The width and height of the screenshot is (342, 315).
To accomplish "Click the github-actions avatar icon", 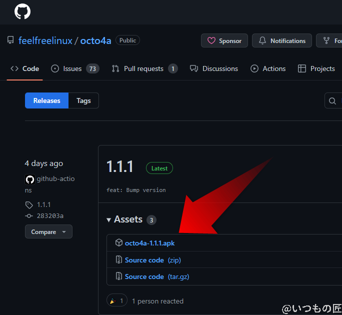I will pyautogui.click(x=29, y=179).
